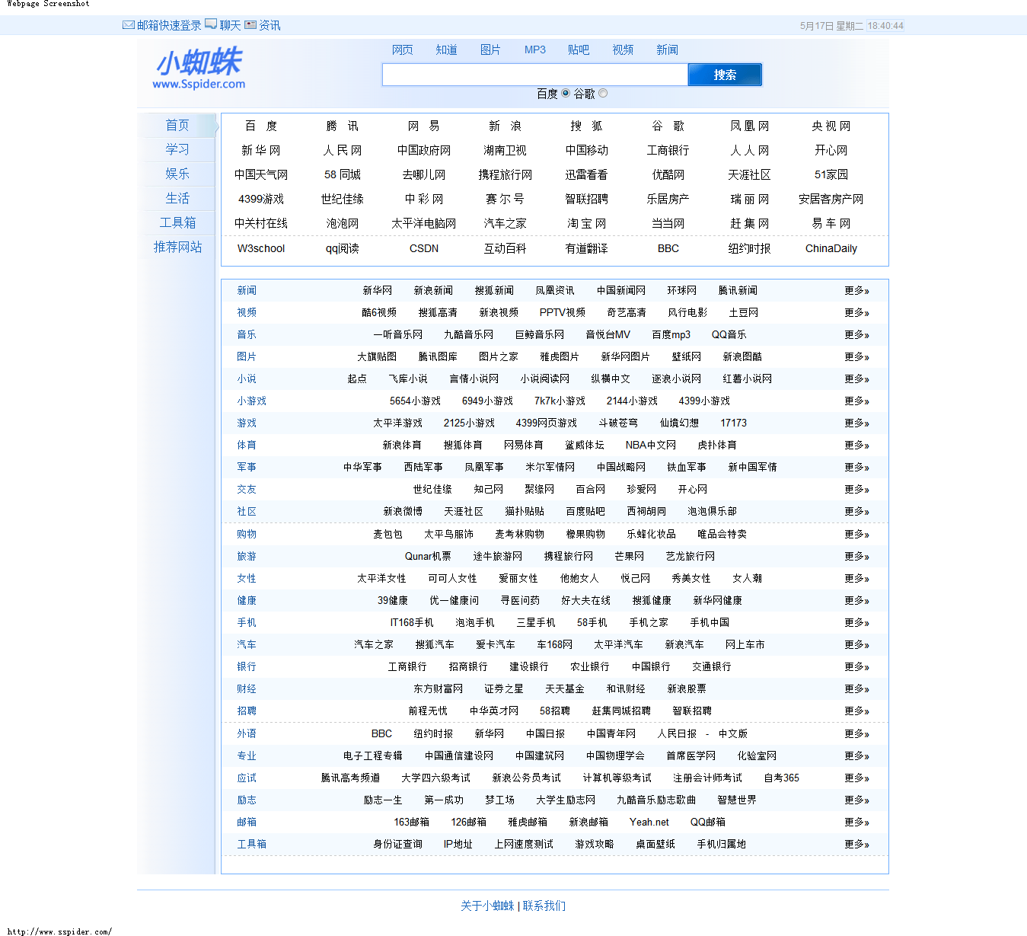Open 身份证查询 in the 工具箱 row

pos(397,845)
